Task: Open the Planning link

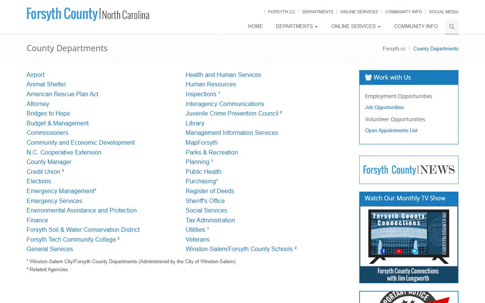Action: click(x=197, y=162)
